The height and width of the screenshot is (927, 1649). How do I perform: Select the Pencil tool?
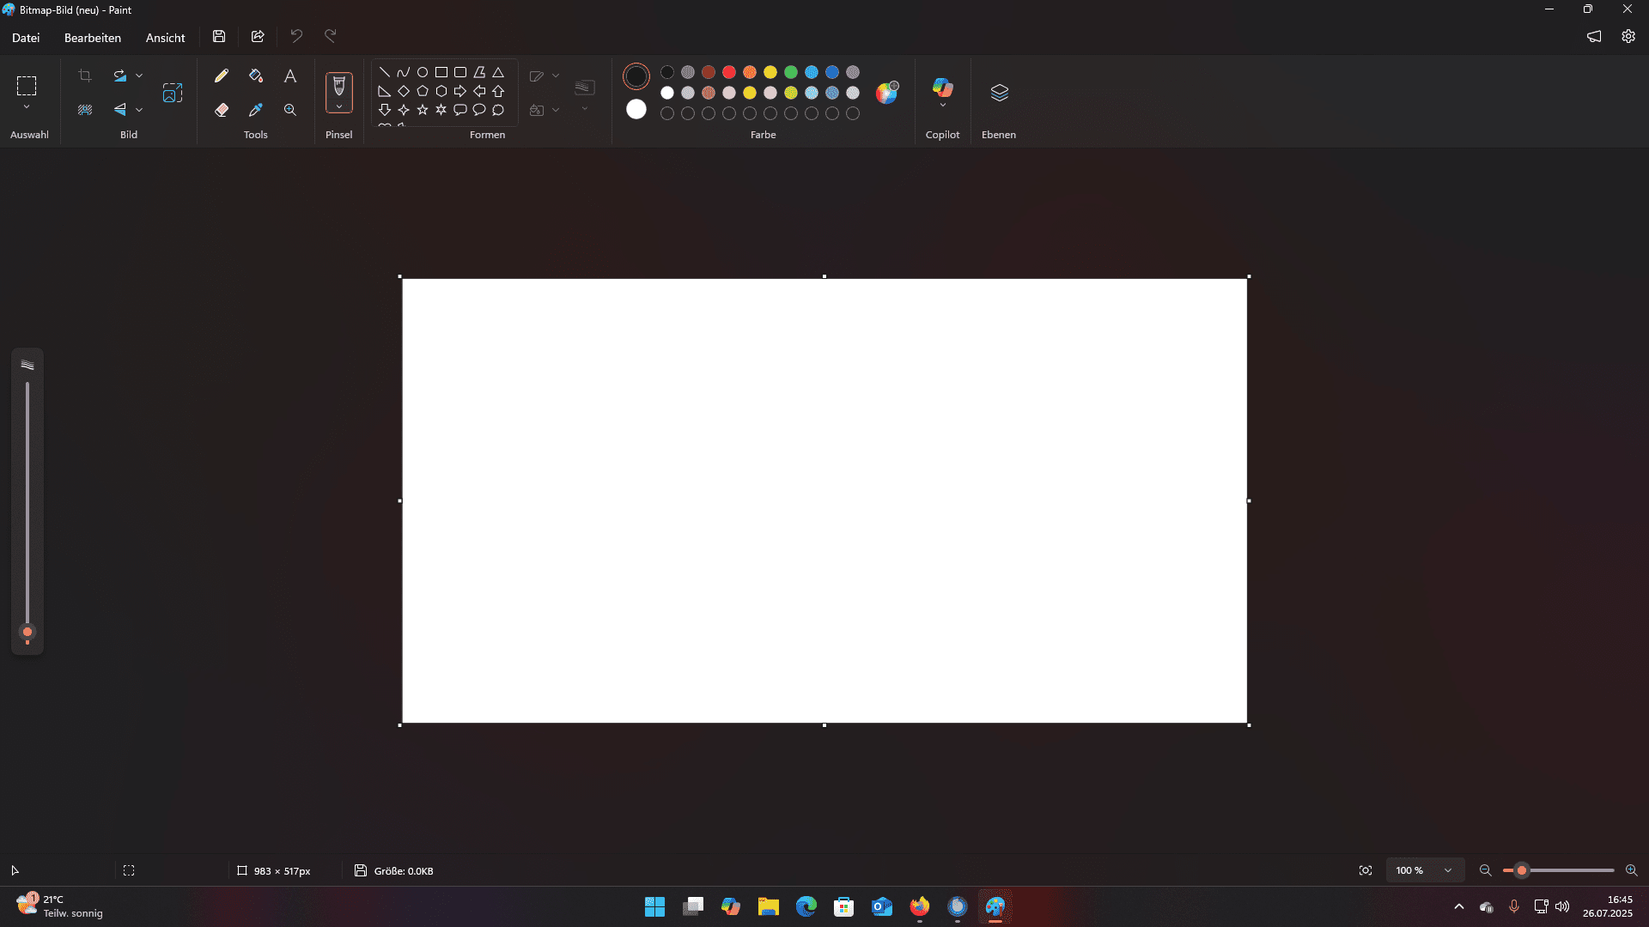tap(222, 76)
